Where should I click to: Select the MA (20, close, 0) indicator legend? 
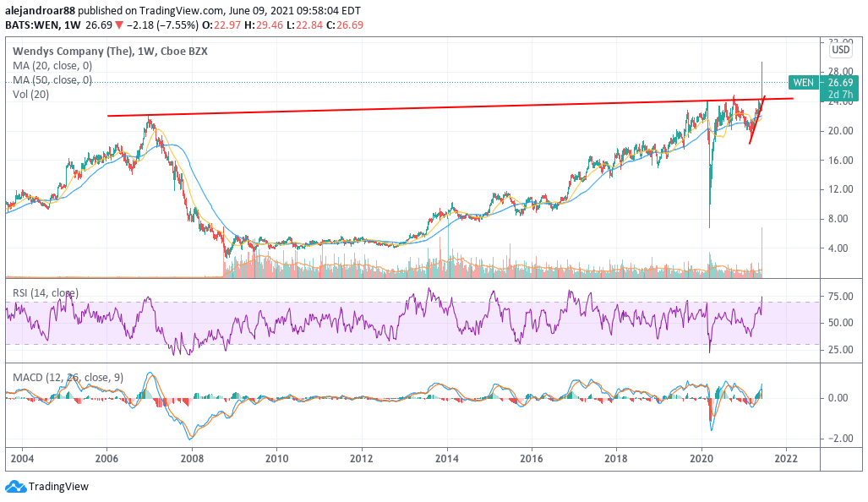(x=52, y=65)
